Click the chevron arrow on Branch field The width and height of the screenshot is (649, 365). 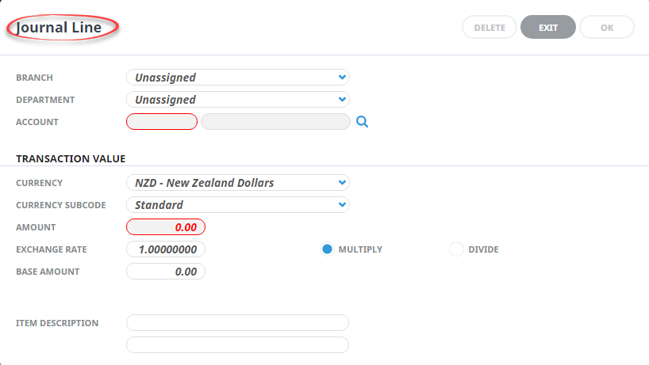point(342,78)
